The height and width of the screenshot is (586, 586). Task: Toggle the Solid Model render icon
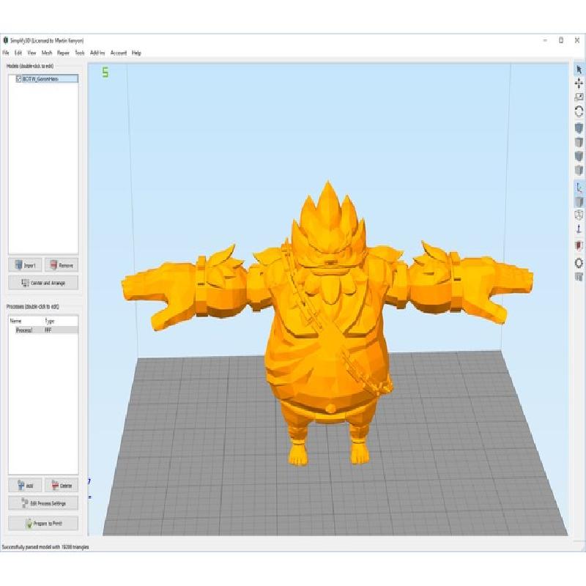click(579, 202)
